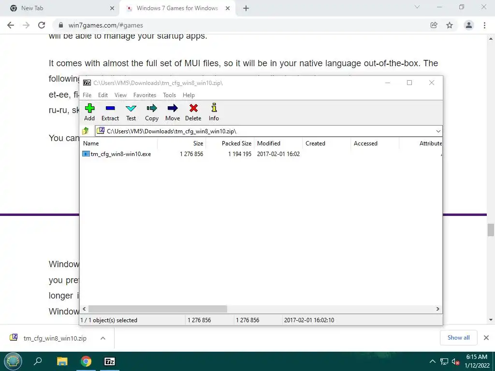Click the muted volume tray icon
495x371 pixels.
(455, 361)
